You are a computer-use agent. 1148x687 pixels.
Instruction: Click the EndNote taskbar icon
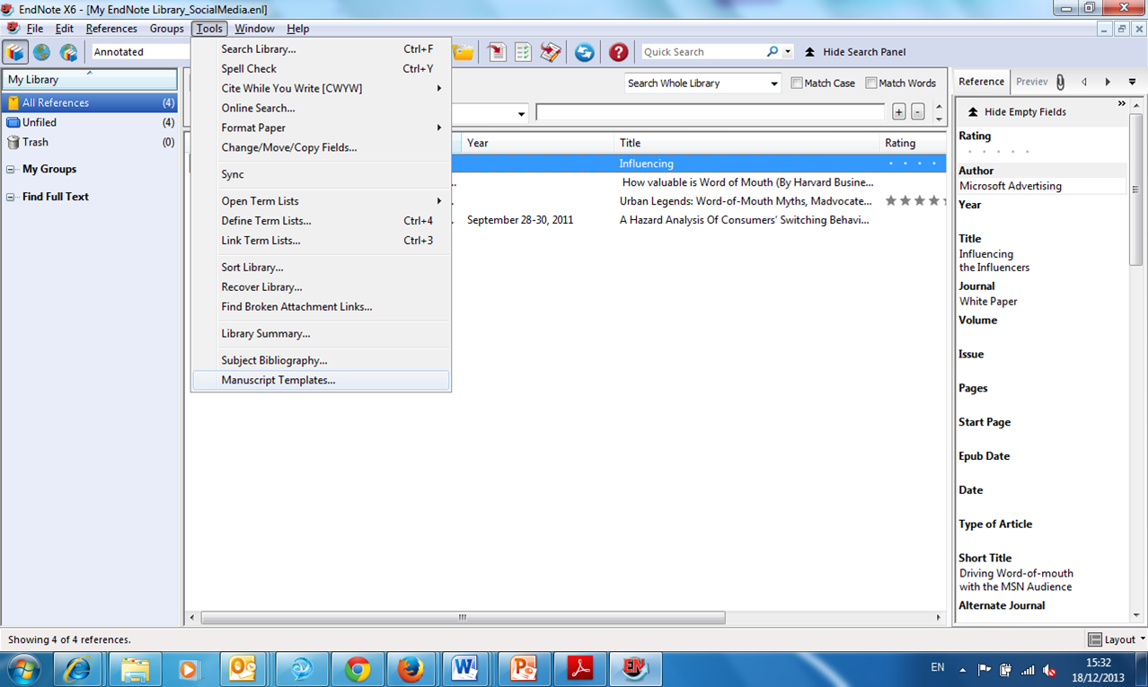635,669
